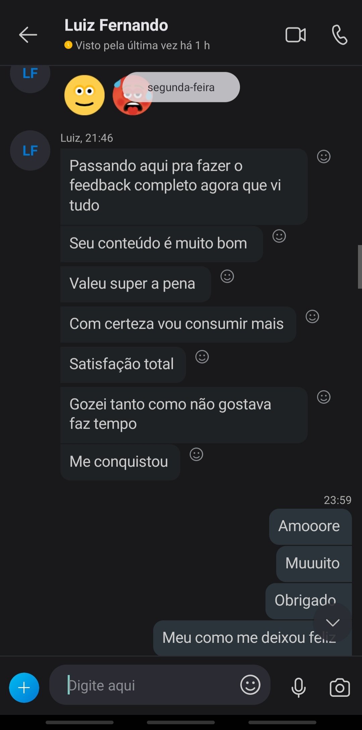Open the camera to take a photo
The width and height of the screenshot is (362, 730).
click(340, 688)
